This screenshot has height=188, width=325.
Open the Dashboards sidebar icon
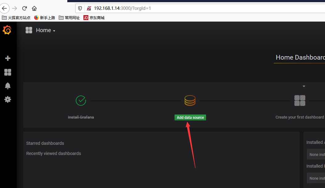8,72
